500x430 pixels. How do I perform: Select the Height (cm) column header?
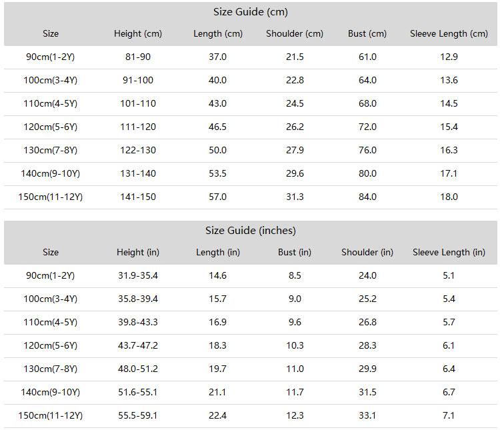tap(138, 34)
